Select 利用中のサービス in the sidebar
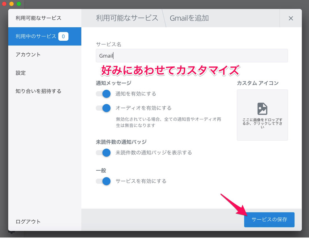The image size is (309, 245). click(36, 36)
